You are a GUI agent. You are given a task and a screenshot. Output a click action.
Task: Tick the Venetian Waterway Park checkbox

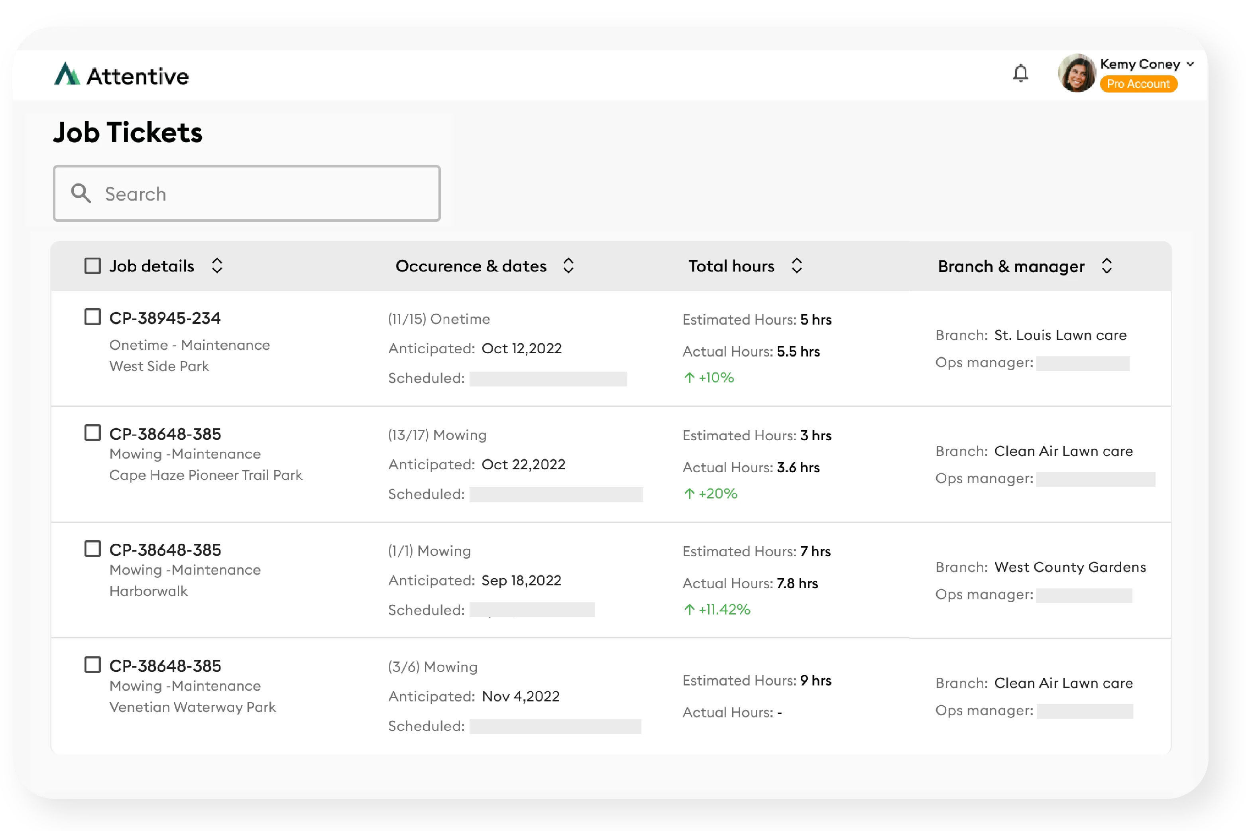93,665
